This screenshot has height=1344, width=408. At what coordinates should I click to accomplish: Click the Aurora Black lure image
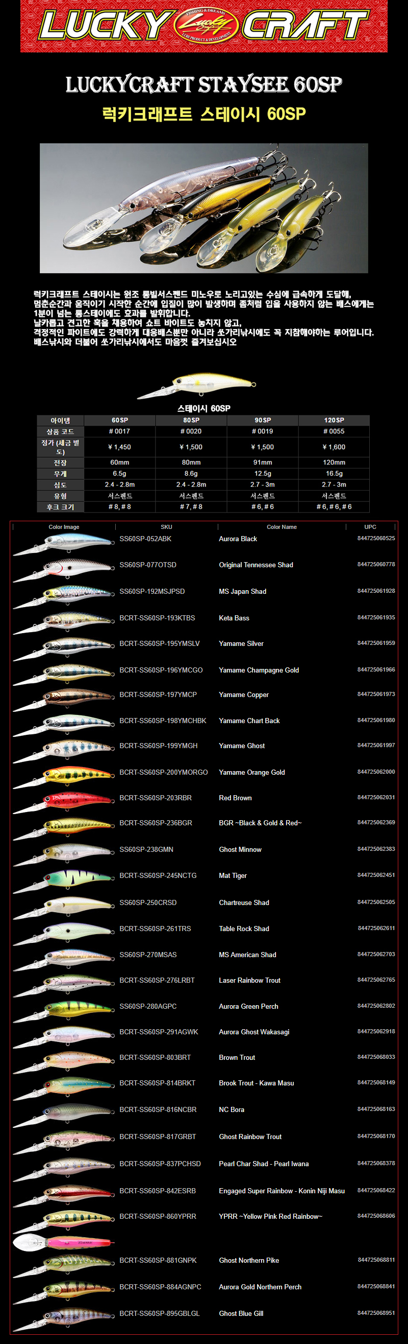tap(63, 543)
